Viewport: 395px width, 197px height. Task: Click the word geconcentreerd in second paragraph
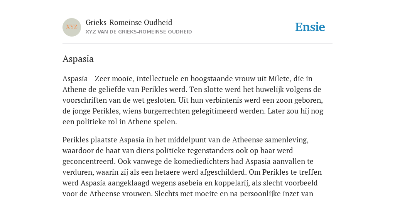(x=89, y=161)
